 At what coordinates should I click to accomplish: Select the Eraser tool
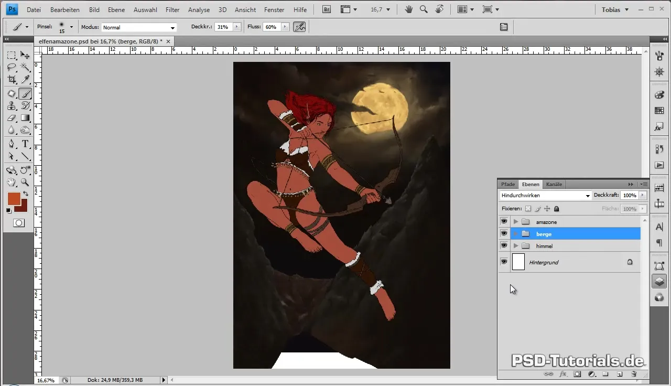tap(11, 118)
